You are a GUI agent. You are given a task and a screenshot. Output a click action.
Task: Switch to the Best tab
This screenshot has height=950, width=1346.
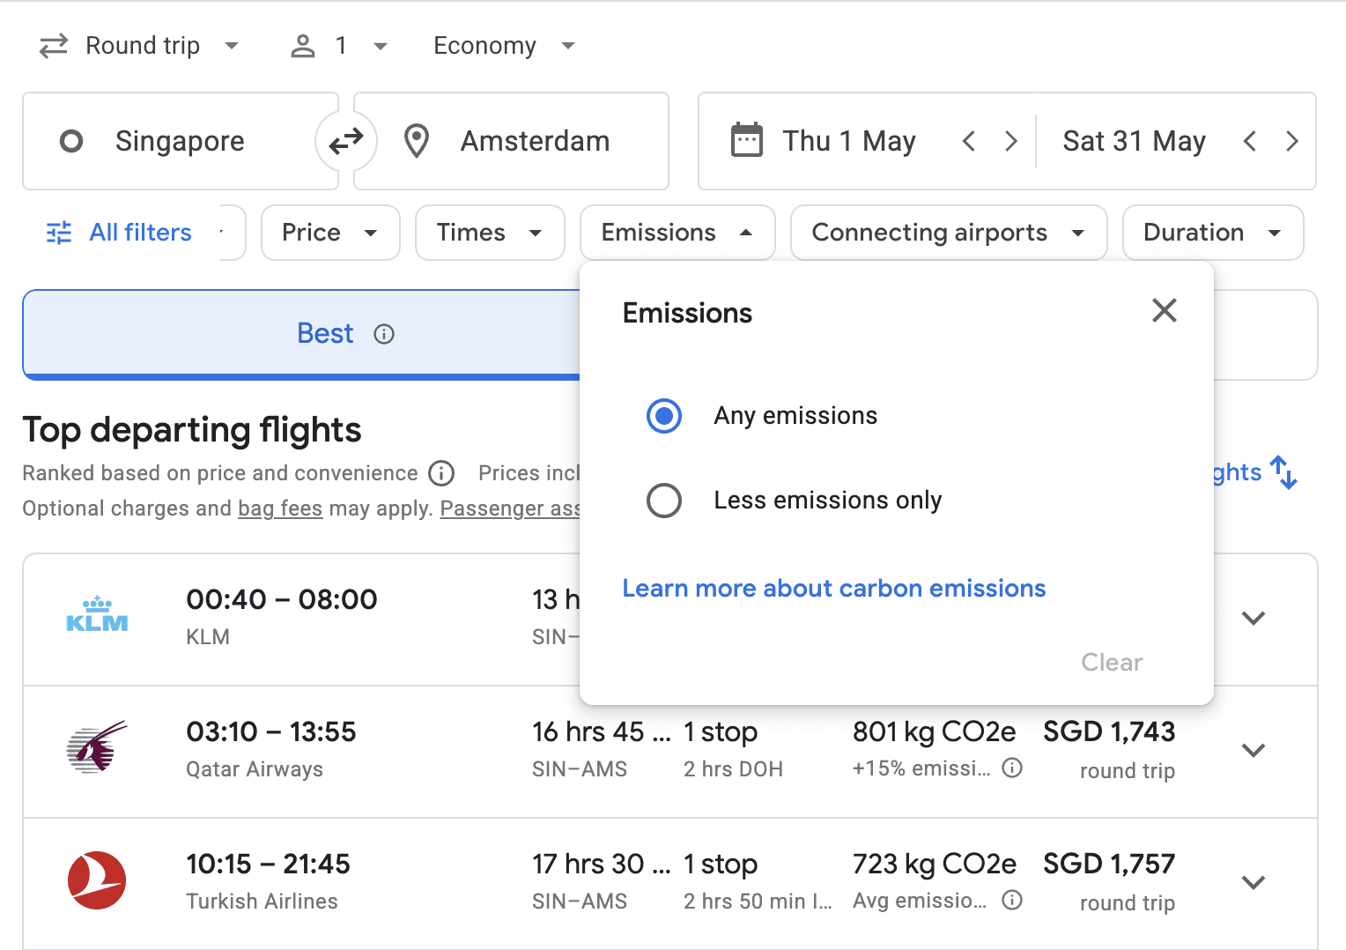pos(325,334)
